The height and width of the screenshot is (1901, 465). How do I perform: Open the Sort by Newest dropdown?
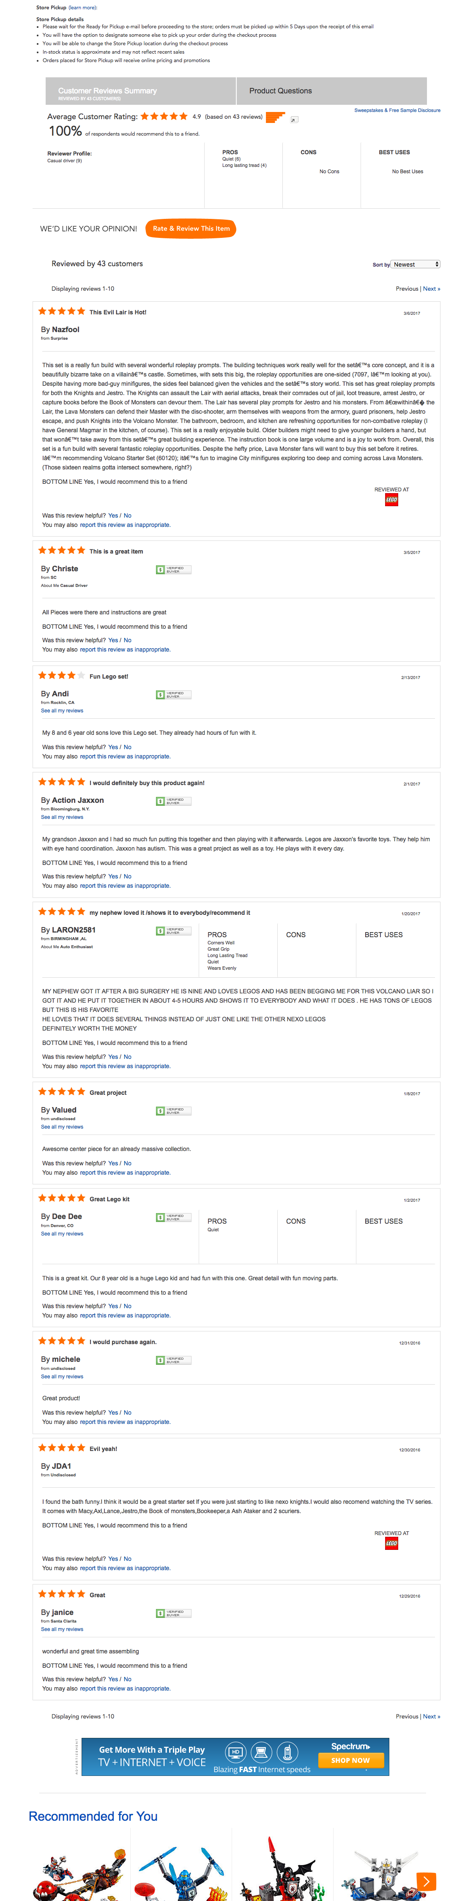tap(416, 264)
